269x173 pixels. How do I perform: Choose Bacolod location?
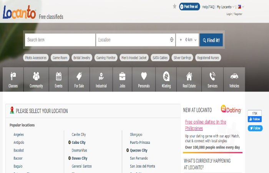(19, 150)
